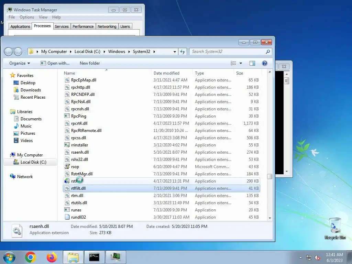352x264 pixels.
Task: Select the rrinstaller application icon
Action: click(67, 145)
